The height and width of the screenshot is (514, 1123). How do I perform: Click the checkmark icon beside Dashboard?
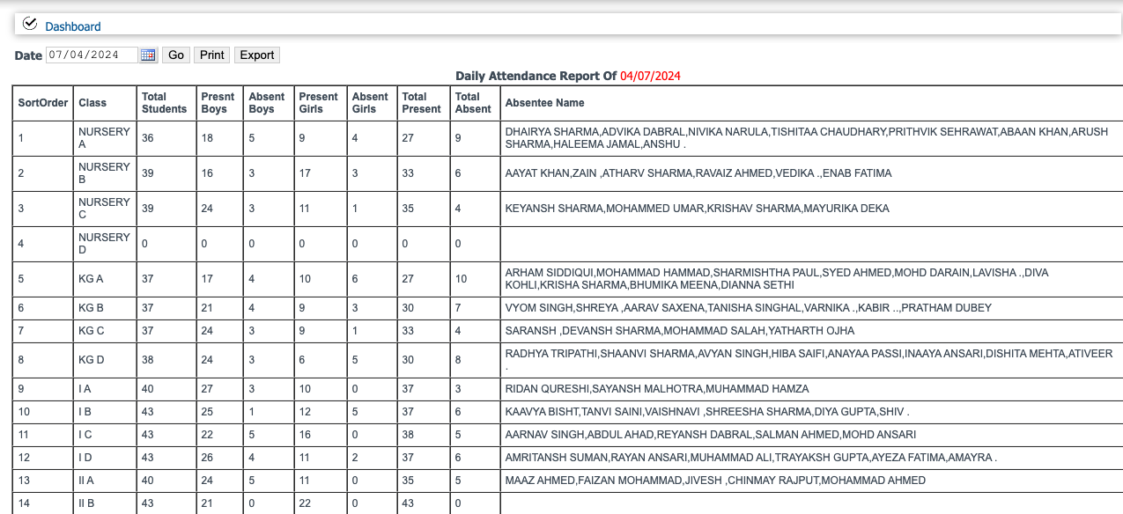[31, 24]
